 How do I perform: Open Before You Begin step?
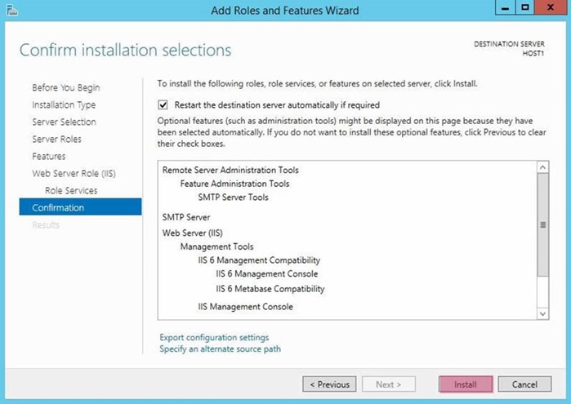point(66,87)
